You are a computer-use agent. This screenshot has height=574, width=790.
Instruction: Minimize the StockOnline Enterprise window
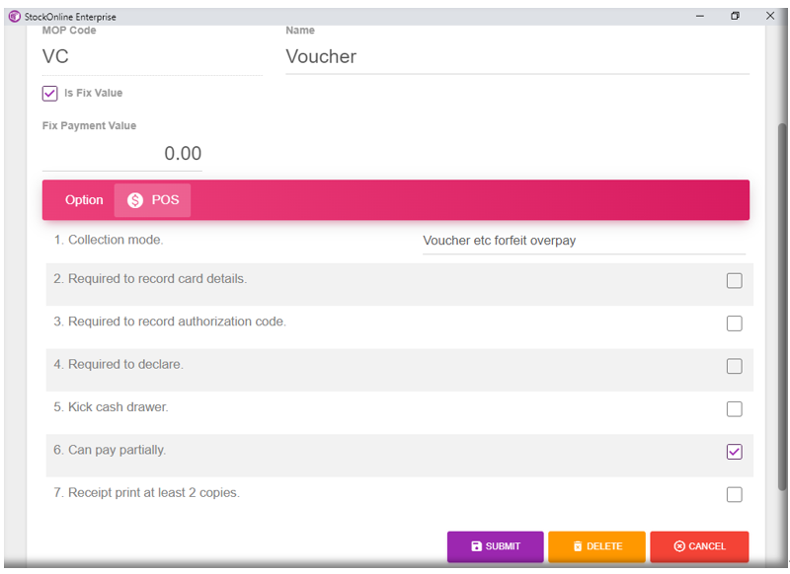[x=700, y=16]
